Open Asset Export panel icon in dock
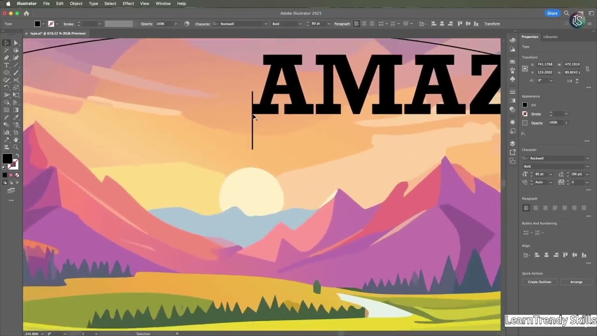 513,152
